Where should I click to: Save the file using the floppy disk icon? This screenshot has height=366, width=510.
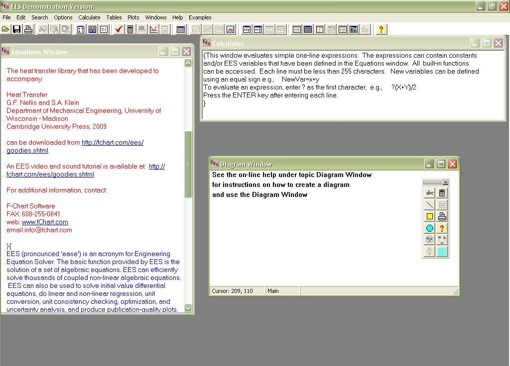(x=17, y=29)
